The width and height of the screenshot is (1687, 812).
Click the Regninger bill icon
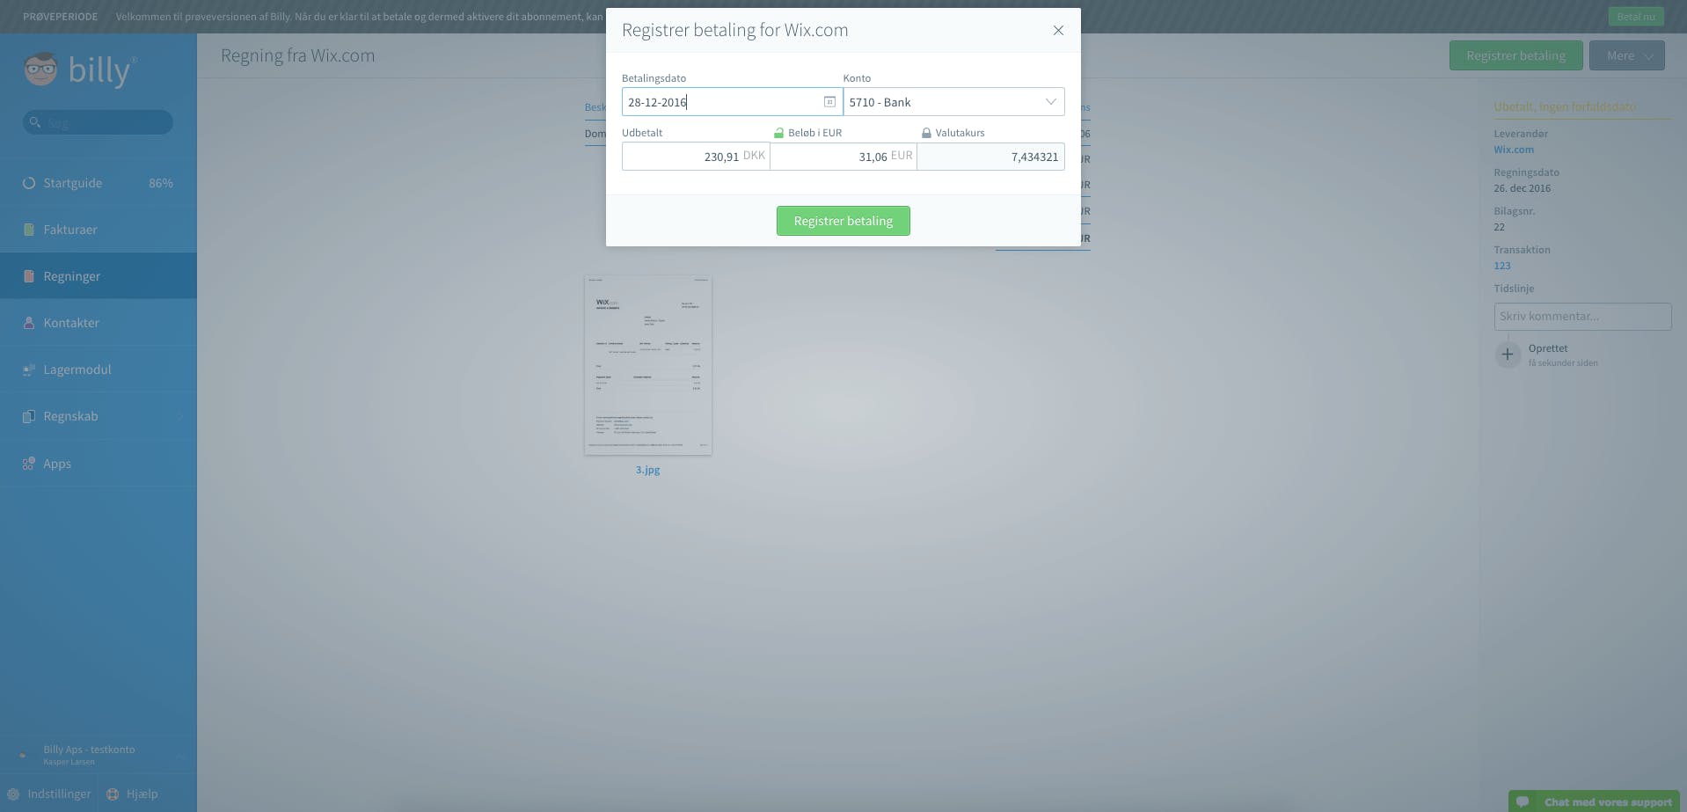[x=29, y=276]
